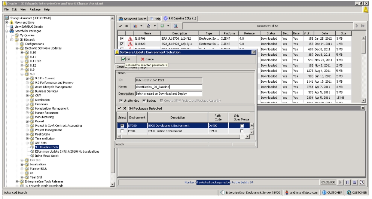Click the stop square icon beside pause

click(x=355, y=182)
